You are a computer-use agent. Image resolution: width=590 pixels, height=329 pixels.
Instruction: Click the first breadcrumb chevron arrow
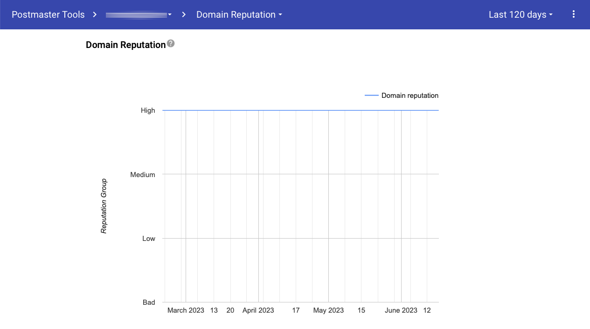point(95,14)
